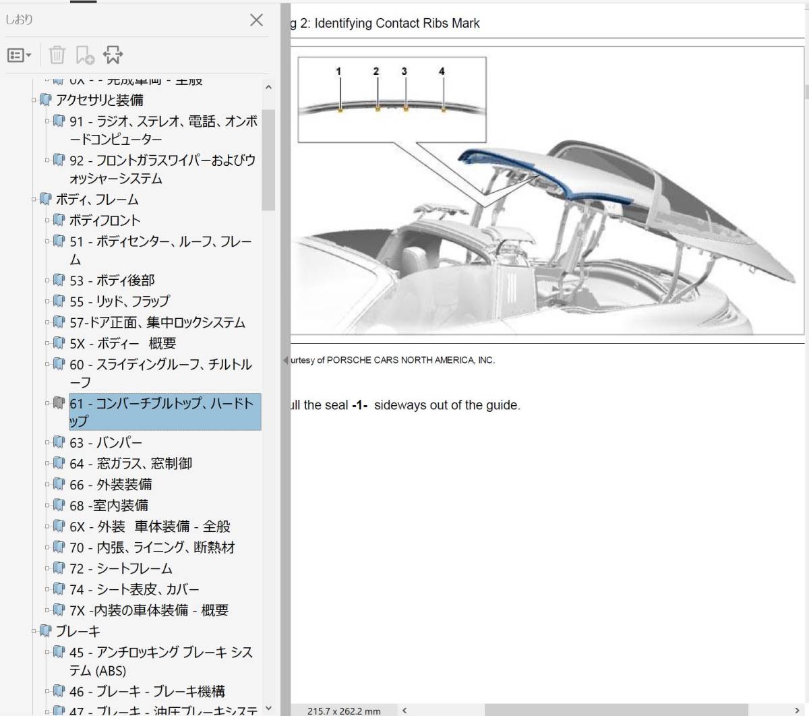The width and height of the screenshot is (809, 716).
Task: Select bookmark アクセサリと装備
Action: pos(99,100)
